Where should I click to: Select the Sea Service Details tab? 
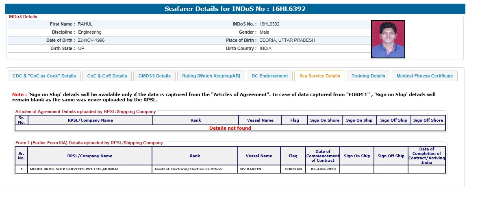(x=319, y=76)
